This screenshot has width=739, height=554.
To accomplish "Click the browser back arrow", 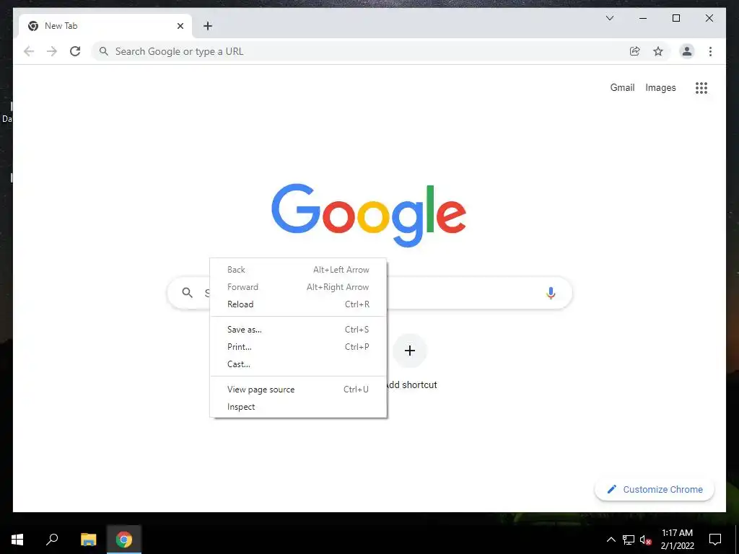I will tap(29, 51).
